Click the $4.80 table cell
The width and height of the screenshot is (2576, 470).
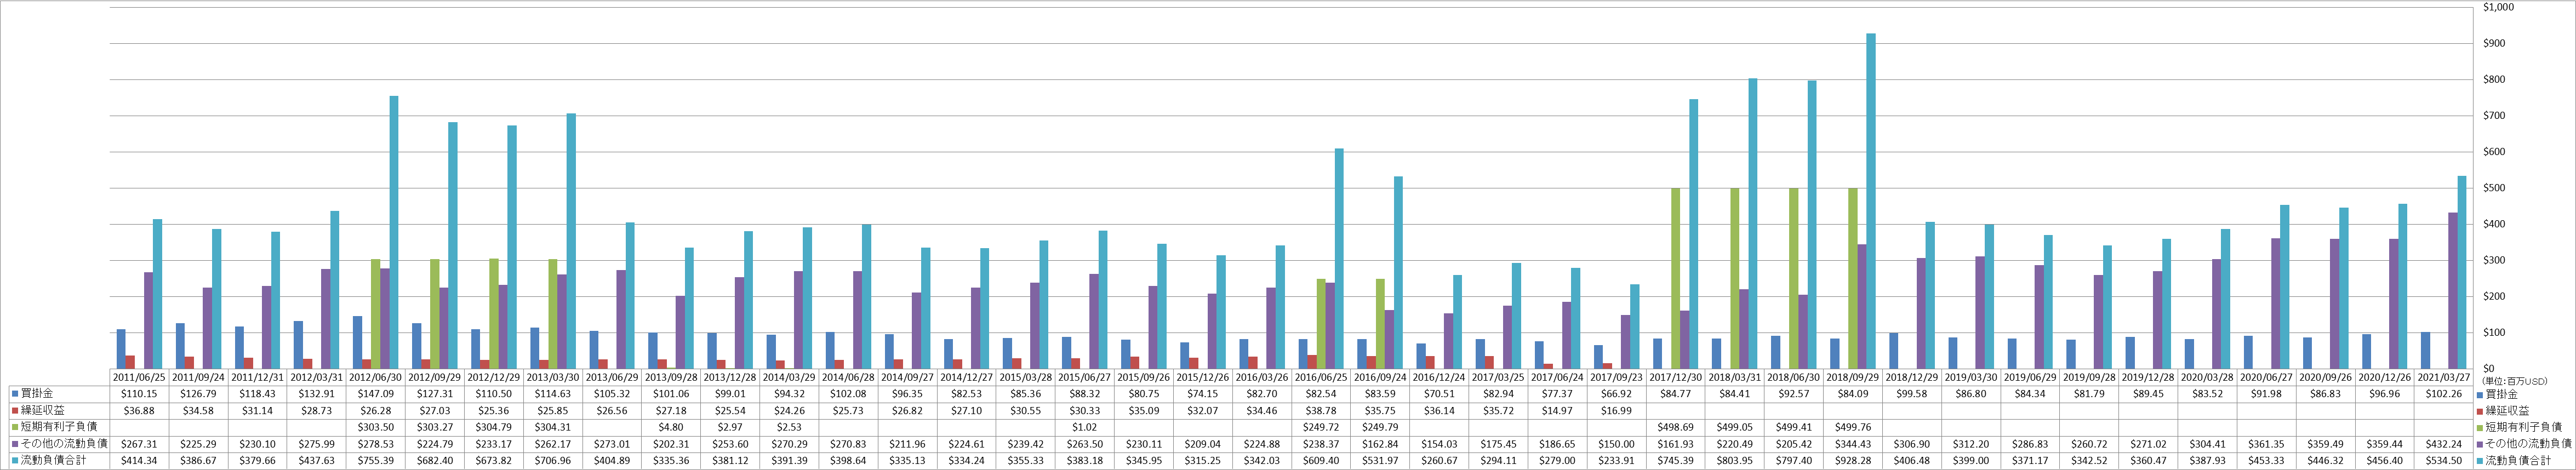[x=671, y=427]
